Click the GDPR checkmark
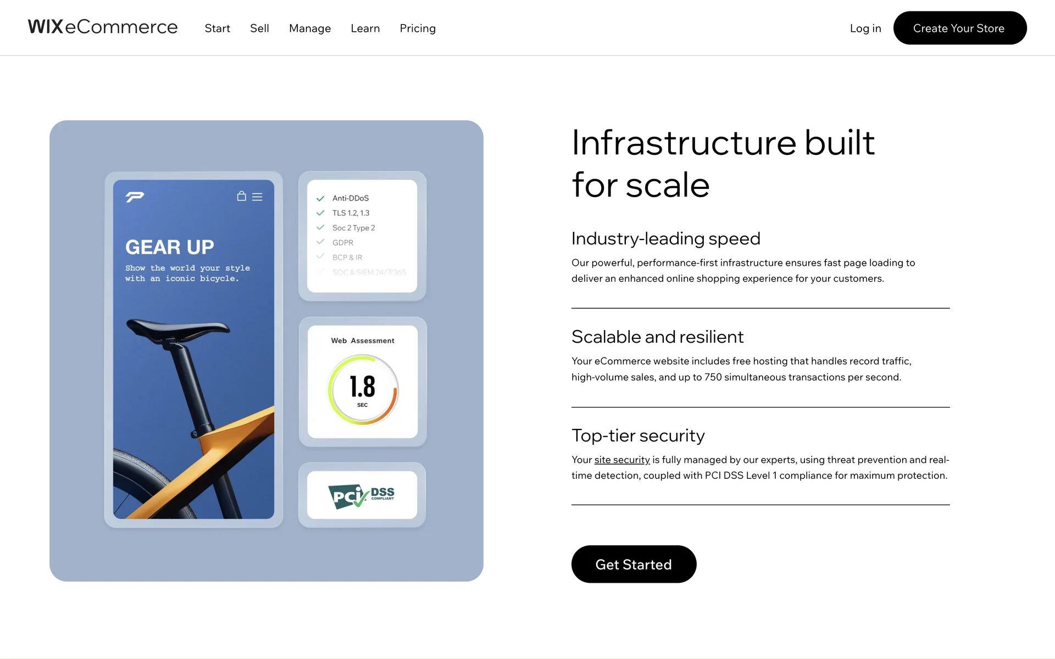Viewport: 1055px width, 659px height. click(320, 242)
